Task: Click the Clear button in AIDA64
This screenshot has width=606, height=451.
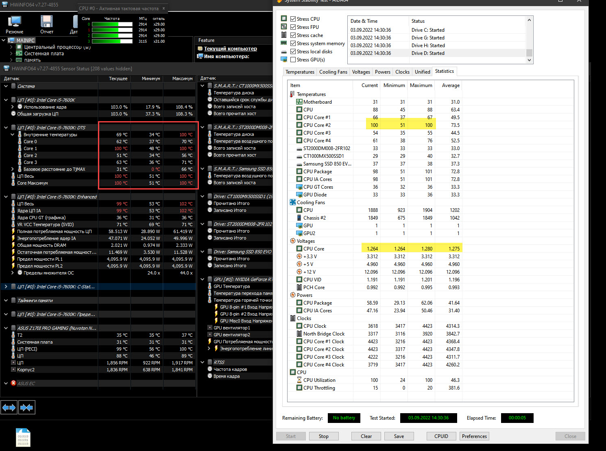Action: pos(366,436)
